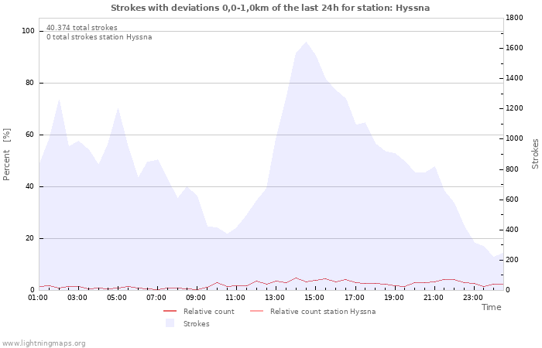The width and height of the screenshot is (542, 348).
Task: Click the 19:00 label on time axis
Action: click(x=394, y=297)
